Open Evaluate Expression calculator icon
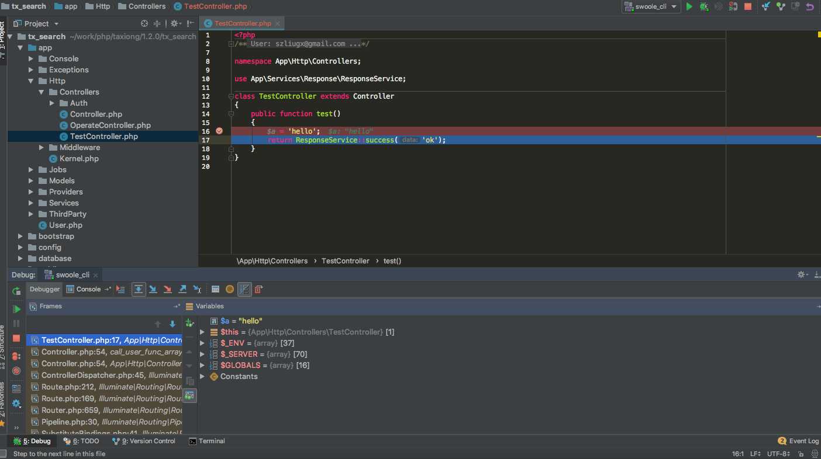Image resolution: width=821 pixels, height=459 pixels. [215, 289]
